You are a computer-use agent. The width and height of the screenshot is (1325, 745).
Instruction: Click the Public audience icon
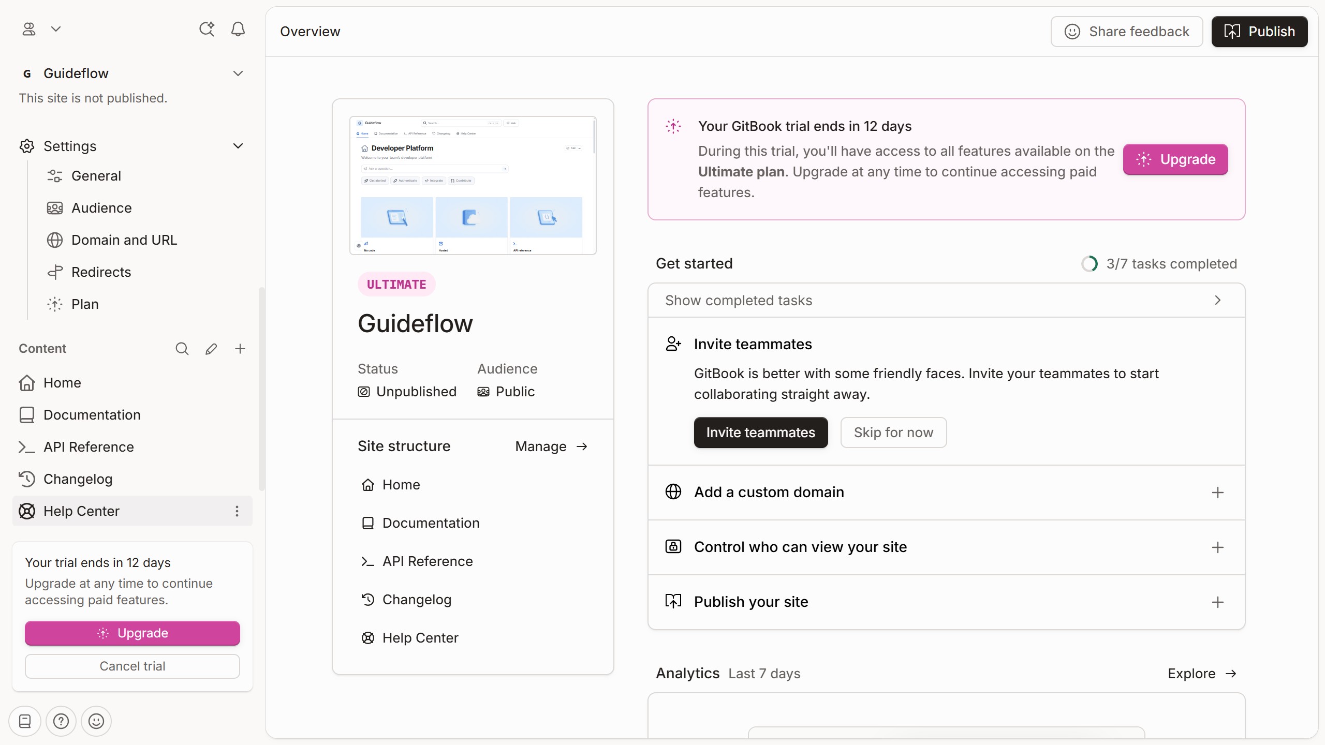[483, 392]
